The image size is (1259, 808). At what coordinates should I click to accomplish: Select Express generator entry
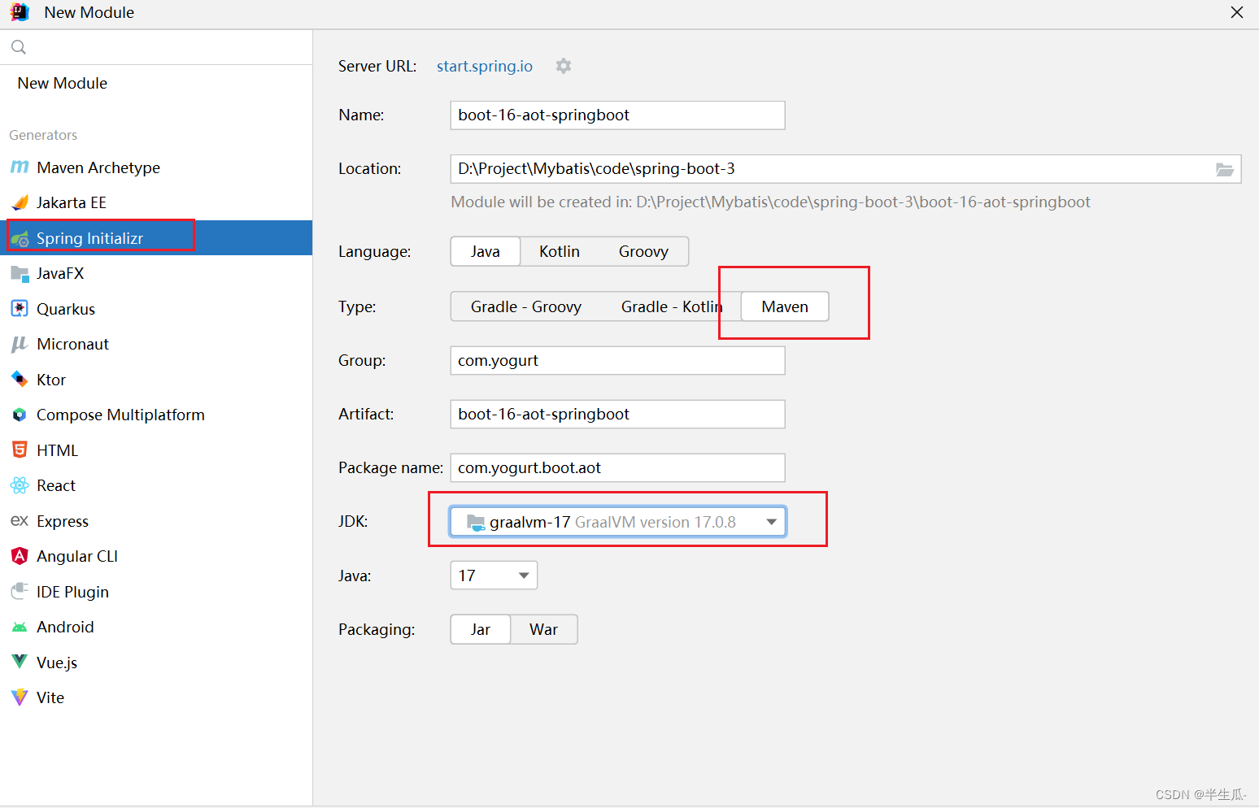[156, 521]
